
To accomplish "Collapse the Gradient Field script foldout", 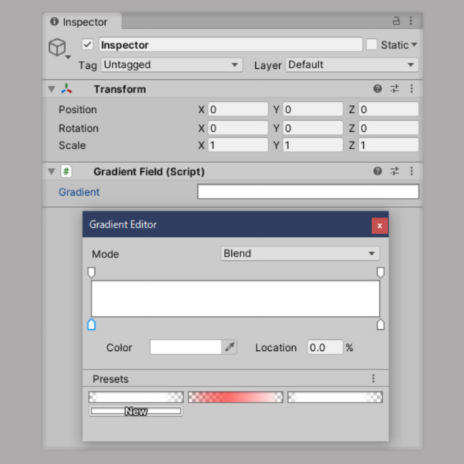I will (51, 171).
